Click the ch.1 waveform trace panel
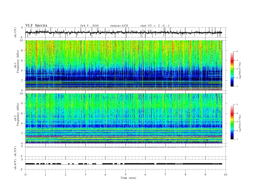Image resolution: width=254 pixels, height=196 pixels. click(126, 32)
